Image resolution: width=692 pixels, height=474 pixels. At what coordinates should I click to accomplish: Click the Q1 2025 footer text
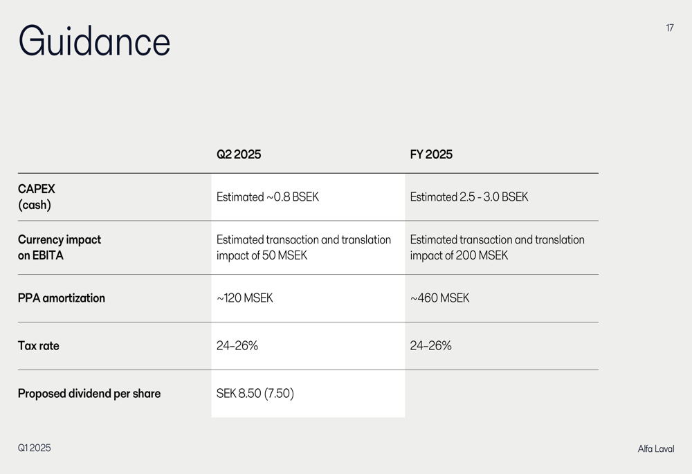point(35,448)
